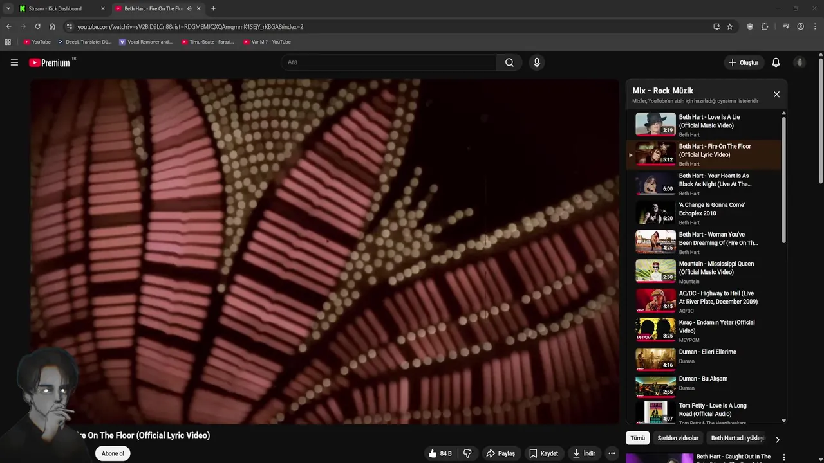The width and height of the screenshot is (824, 463).
Task: Start voice search with microphone icon
Action: point(537,62)
